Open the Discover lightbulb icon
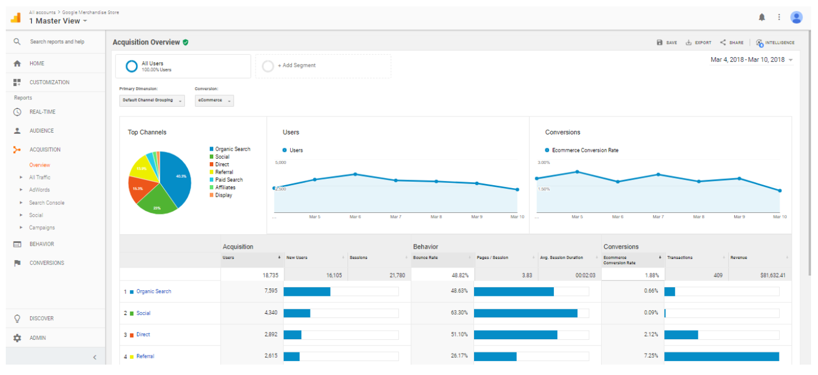The height and width of the screenshot is (375, 818). (x=17, y=318)
